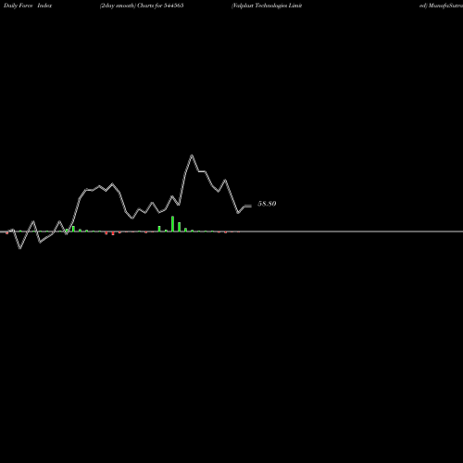Click the lowest dip of the line

pos(20,248)
